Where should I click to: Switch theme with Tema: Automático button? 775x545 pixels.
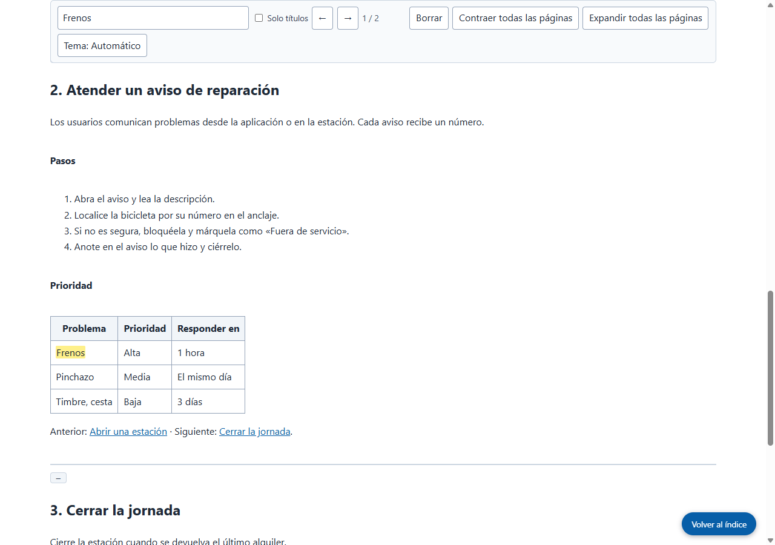tap(102, 45)
